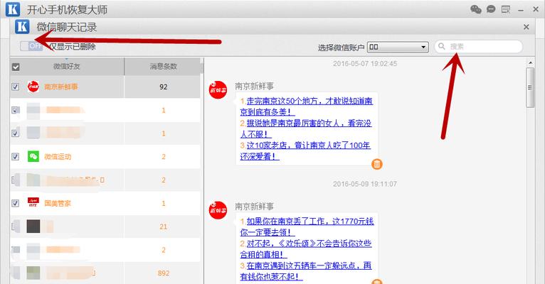Click the message count 21
545x284 pixels.
[164, 226]
